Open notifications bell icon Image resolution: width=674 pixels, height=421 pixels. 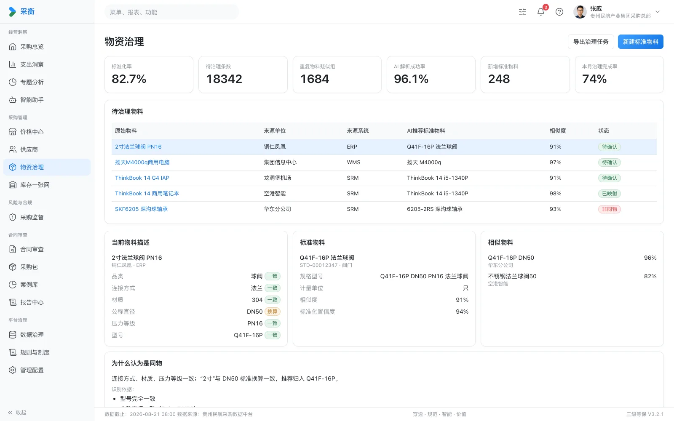click(x=541, y=12)
